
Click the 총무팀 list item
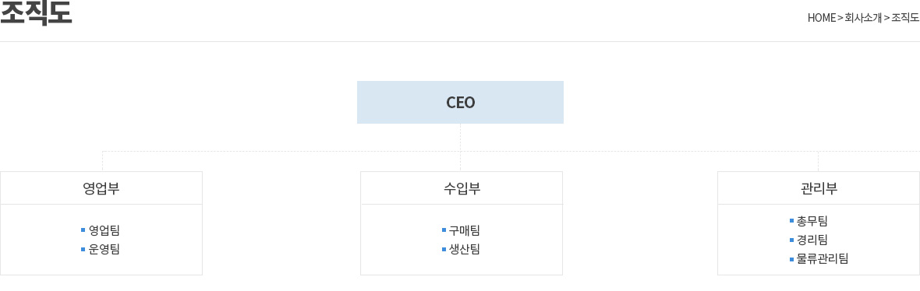[x=812, y=221]
